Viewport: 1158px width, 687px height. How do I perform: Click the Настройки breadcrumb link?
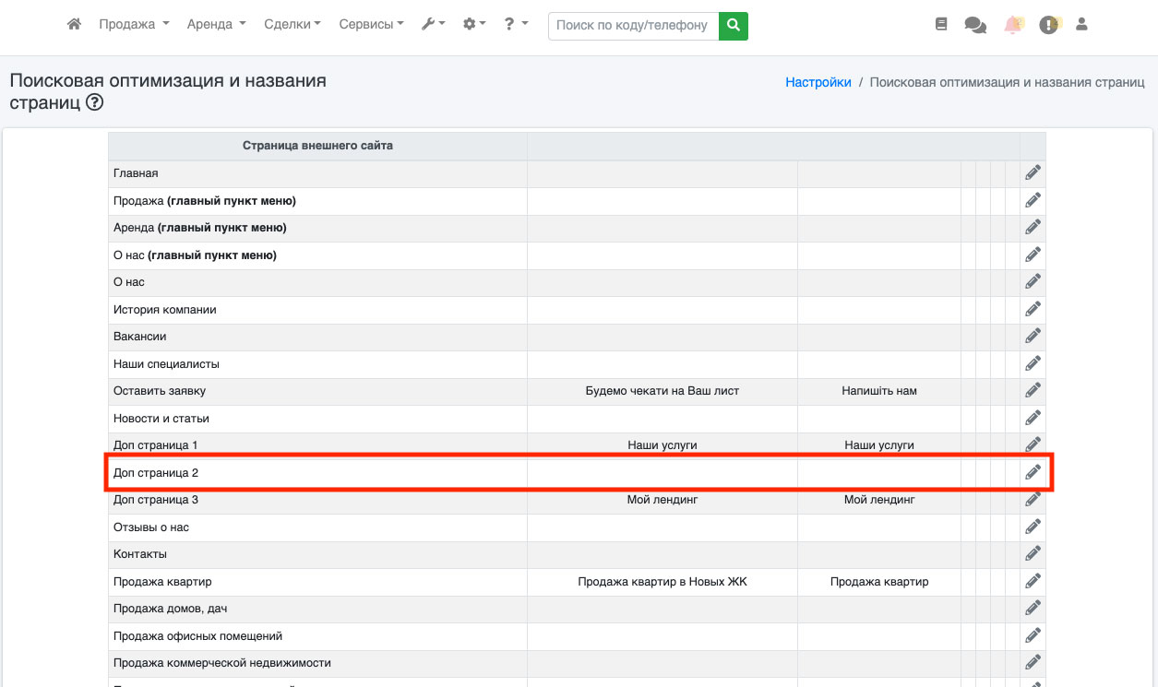pyautogui.click(x=818, y=82)
